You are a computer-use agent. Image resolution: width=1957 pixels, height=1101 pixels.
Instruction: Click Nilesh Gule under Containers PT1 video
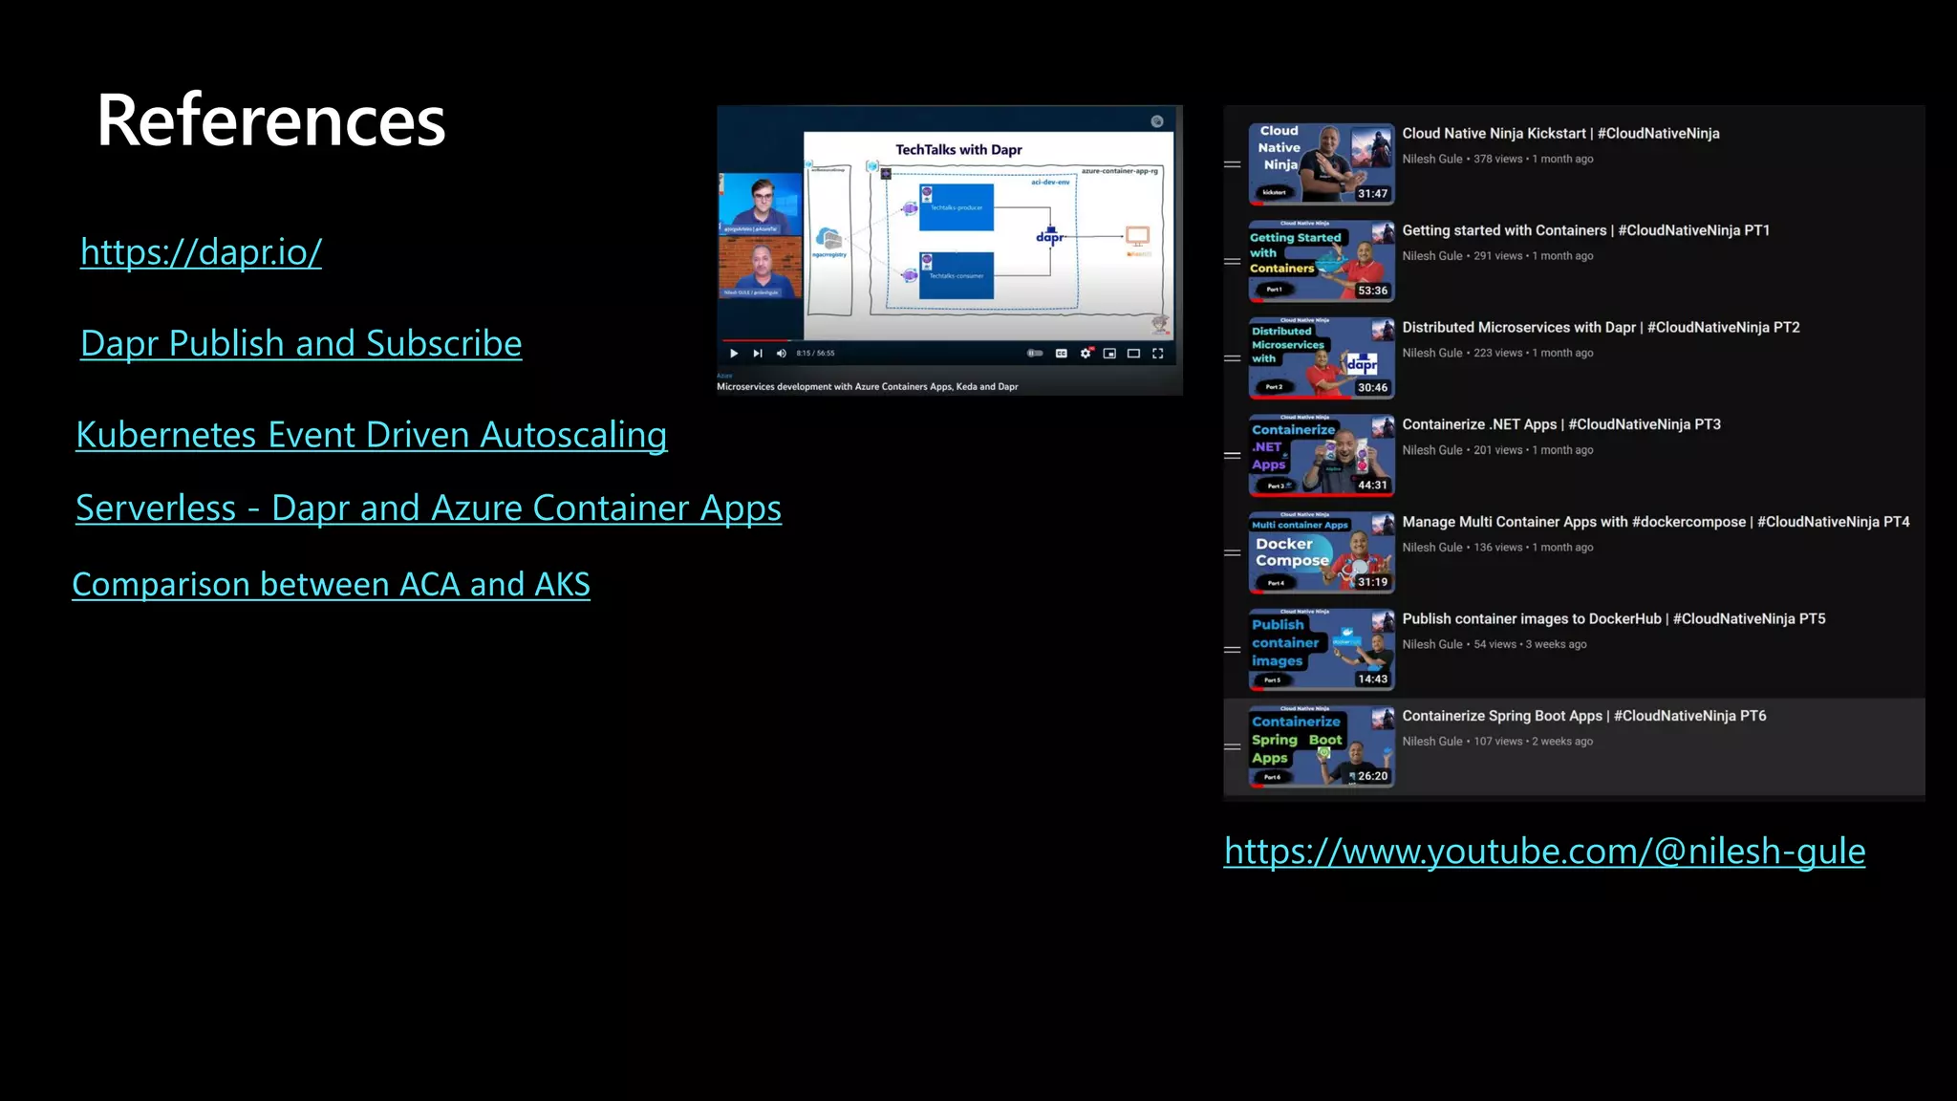tap(1432, 256)
